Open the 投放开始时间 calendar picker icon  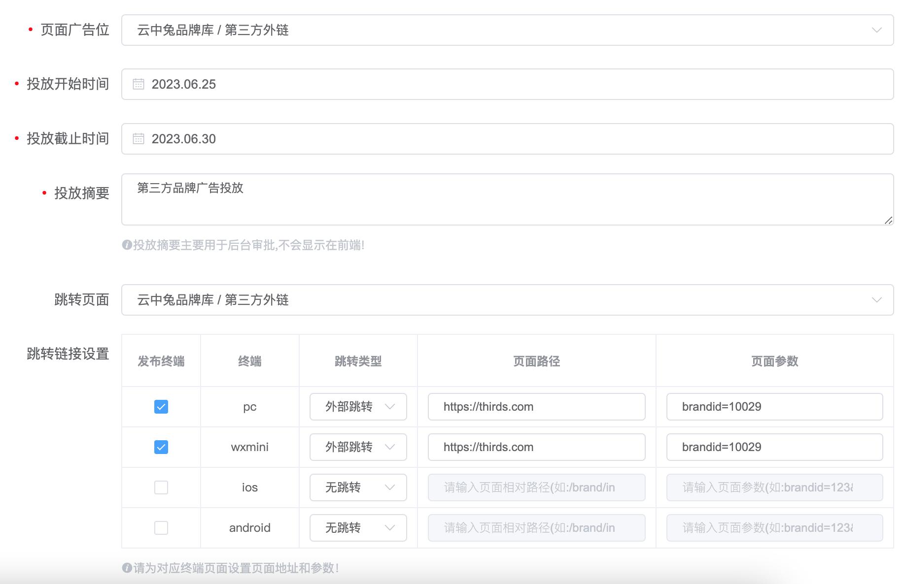pos(139,84)
